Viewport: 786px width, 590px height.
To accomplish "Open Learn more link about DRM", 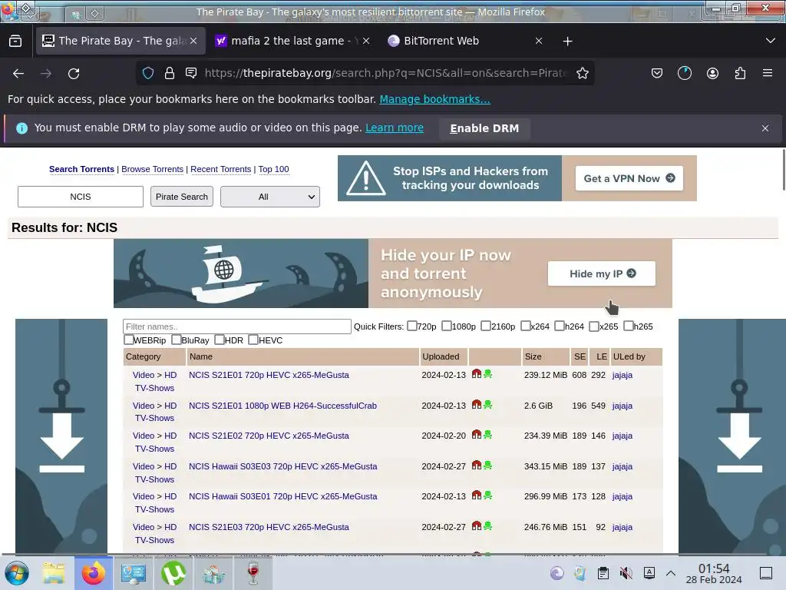I will [x=395, y=128].
